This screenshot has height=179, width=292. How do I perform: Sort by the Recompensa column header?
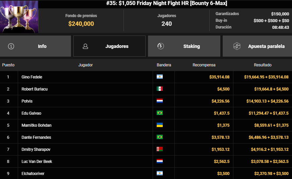pos(204,65)
